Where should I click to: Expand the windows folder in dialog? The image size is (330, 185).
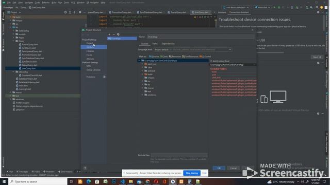[142, 95]
